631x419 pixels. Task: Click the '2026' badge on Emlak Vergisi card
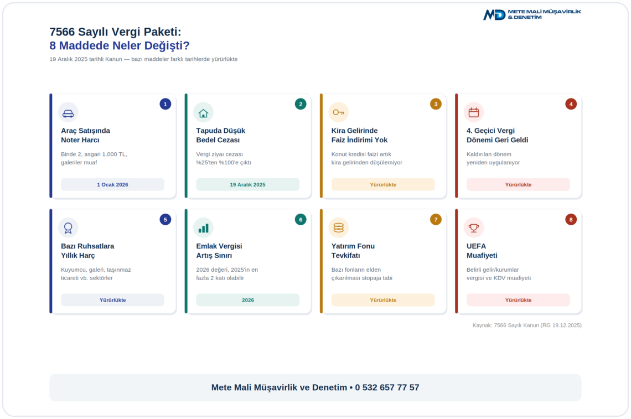click(x=248, y=300)
